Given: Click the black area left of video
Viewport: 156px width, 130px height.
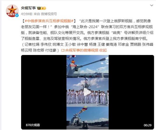Looking at the screenshot, I should tap(44, 92).
